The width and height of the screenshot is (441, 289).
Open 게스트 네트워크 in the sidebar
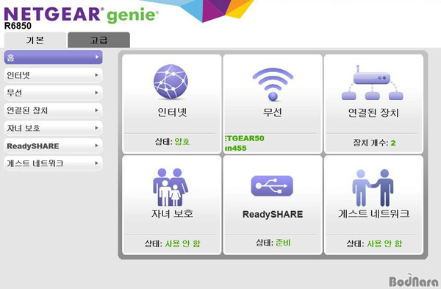tap(53, 163)
